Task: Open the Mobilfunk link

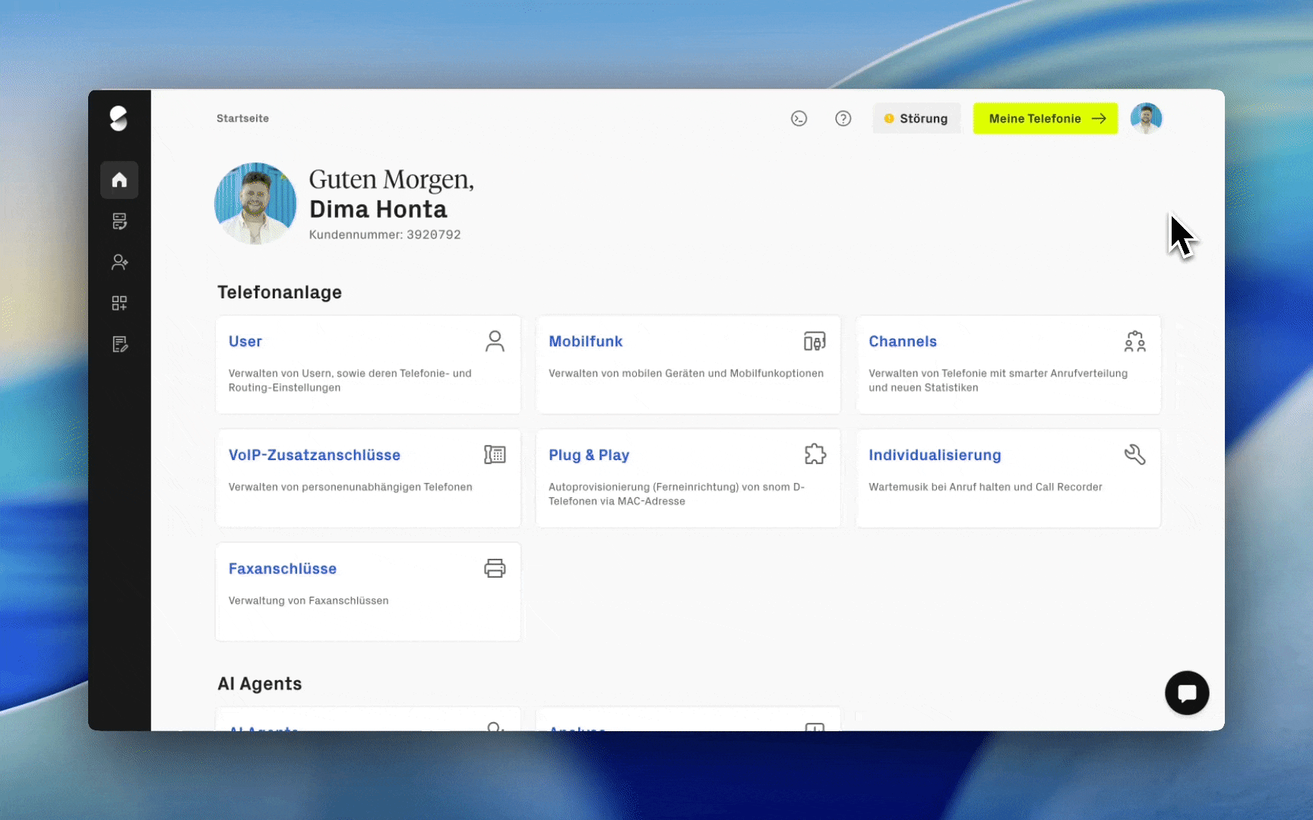Action: coord(586,342)
